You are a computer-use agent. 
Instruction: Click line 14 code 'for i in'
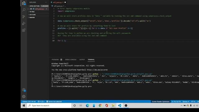[62, 41]
